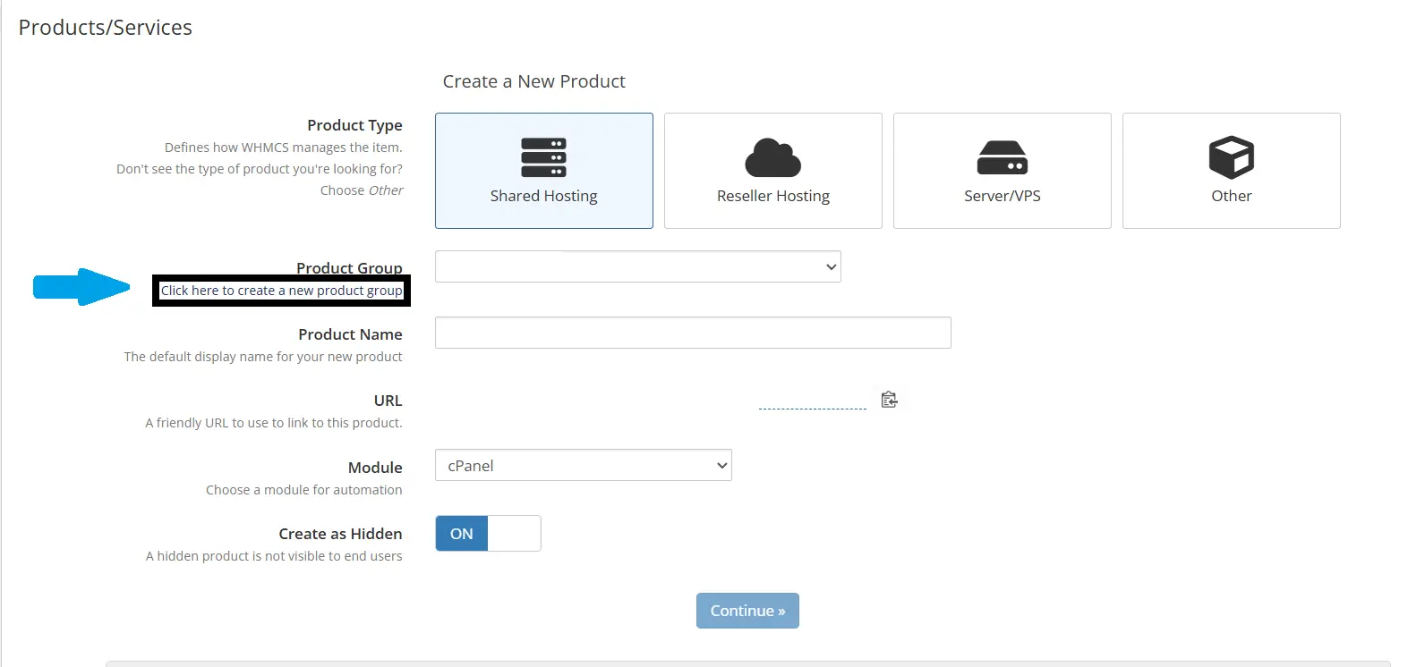This screenshot has height=667, width=1425.
Task: Click "Click here to create a new product group"
Action: pos(281,291)
